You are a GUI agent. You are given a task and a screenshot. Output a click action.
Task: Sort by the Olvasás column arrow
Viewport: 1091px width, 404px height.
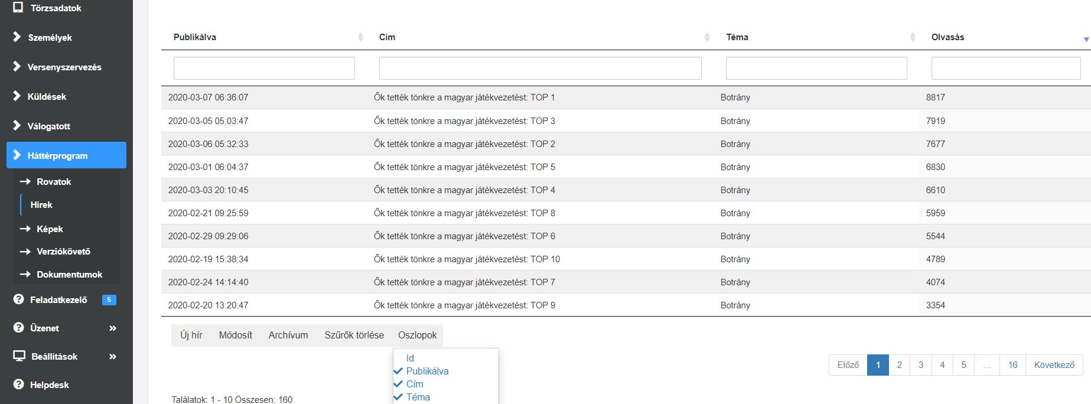[x=1086, y=39]
